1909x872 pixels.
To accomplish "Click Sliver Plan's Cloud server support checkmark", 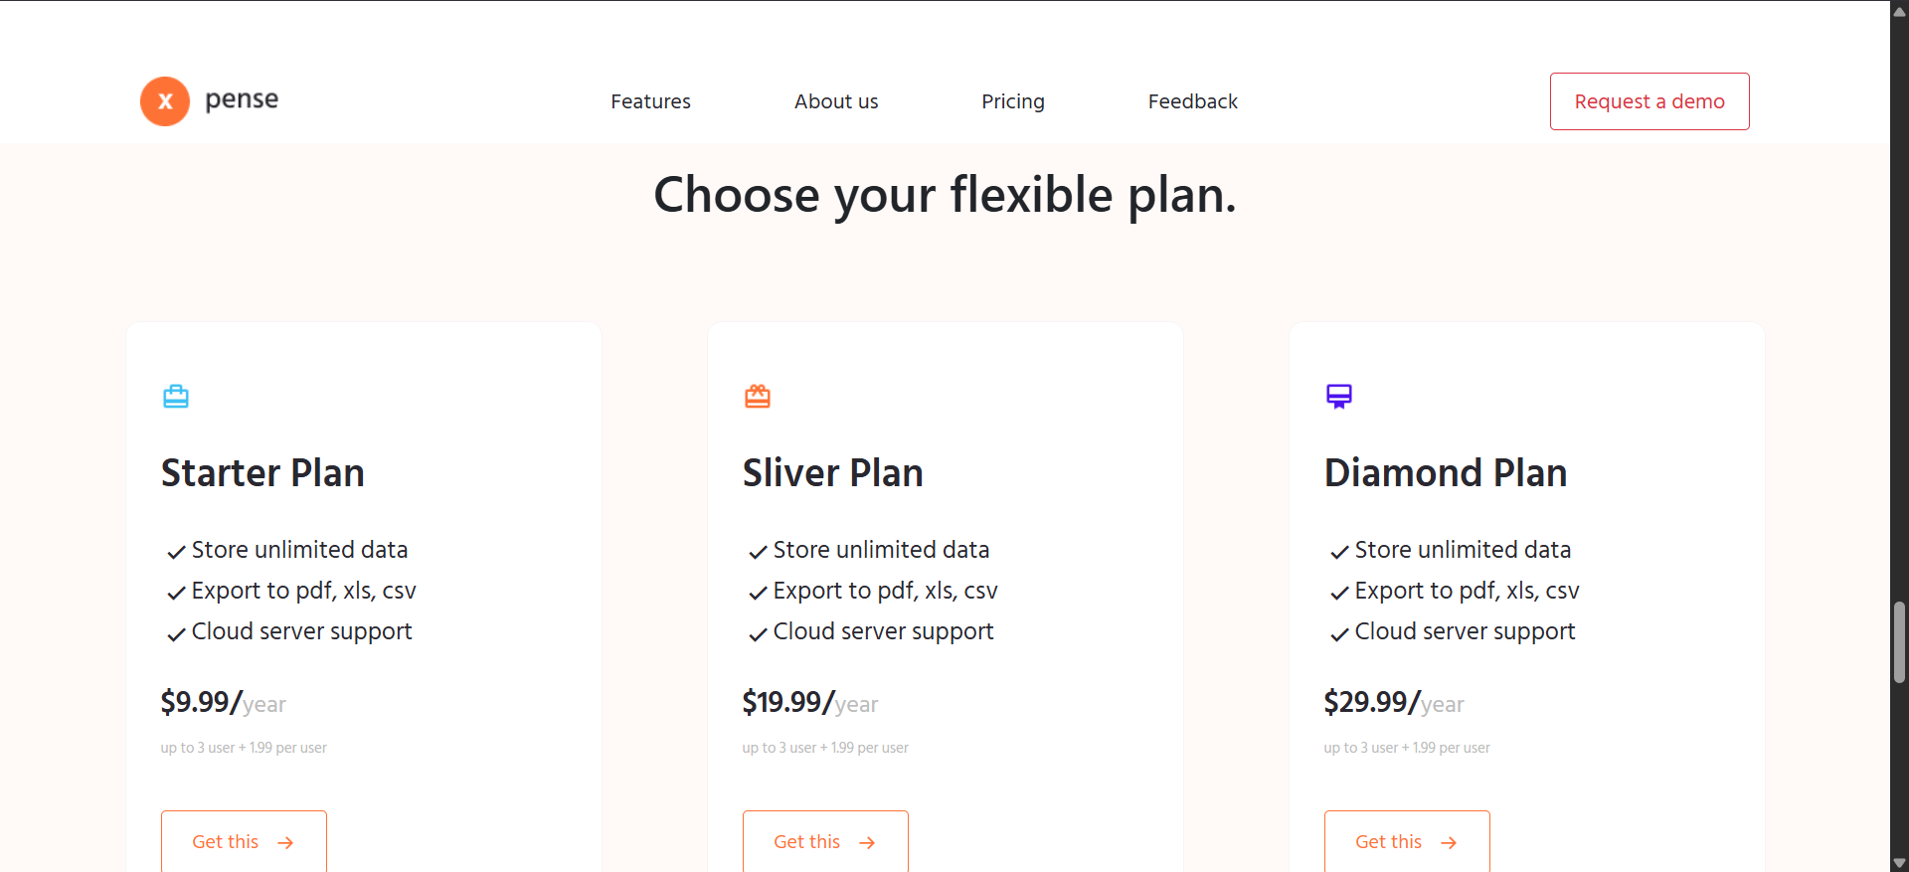I will (x=758, y=634).
